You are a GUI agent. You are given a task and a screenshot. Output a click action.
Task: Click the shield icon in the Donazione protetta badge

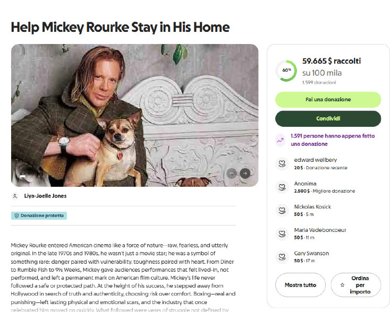pyautogui.click(x=16, y=216)
